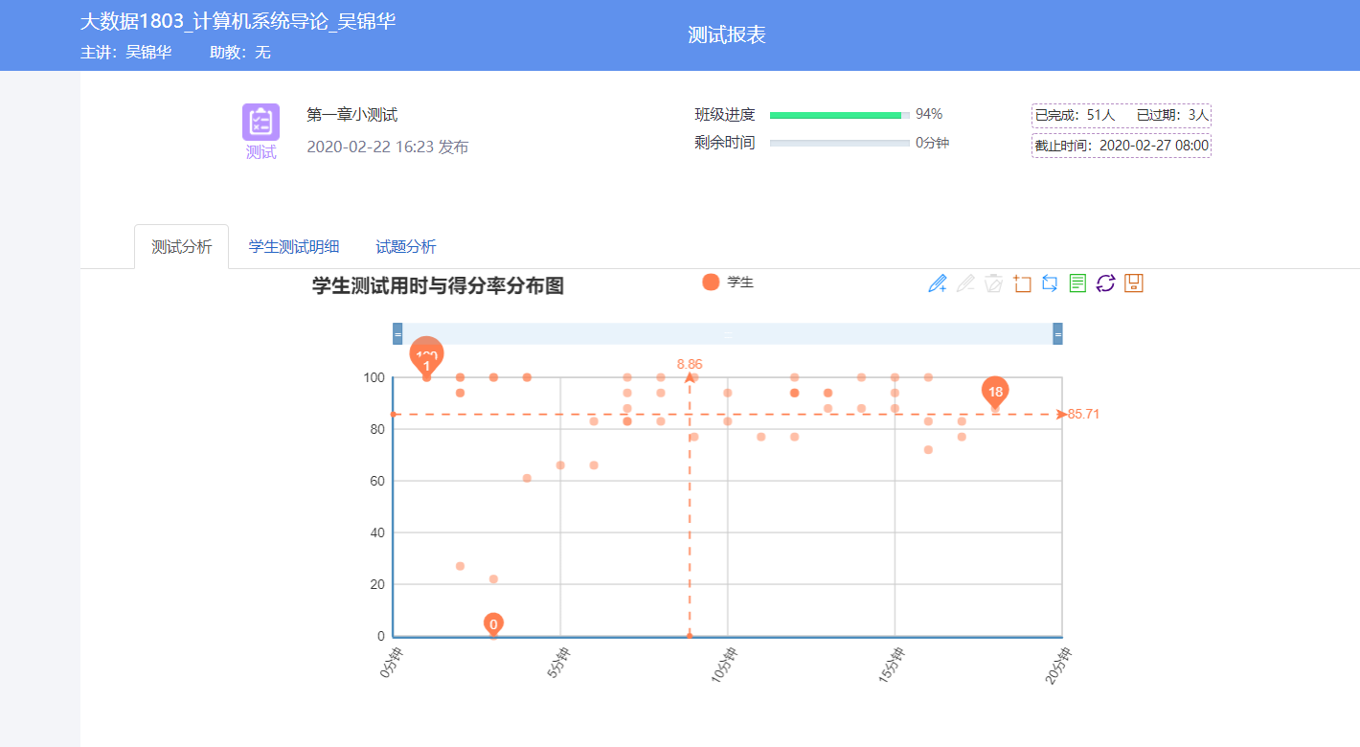Click the right handle of the data zoom slider
The width and height of the screenshot is (1360, 747).
pos(1056,334)
